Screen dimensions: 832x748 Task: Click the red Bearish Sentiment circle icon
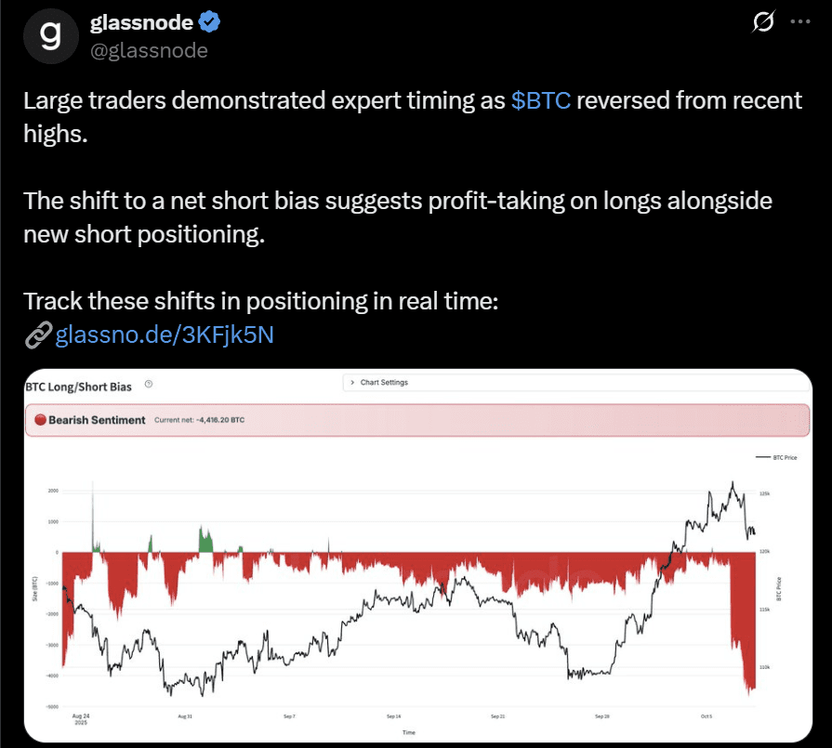[x=40, y=420]
